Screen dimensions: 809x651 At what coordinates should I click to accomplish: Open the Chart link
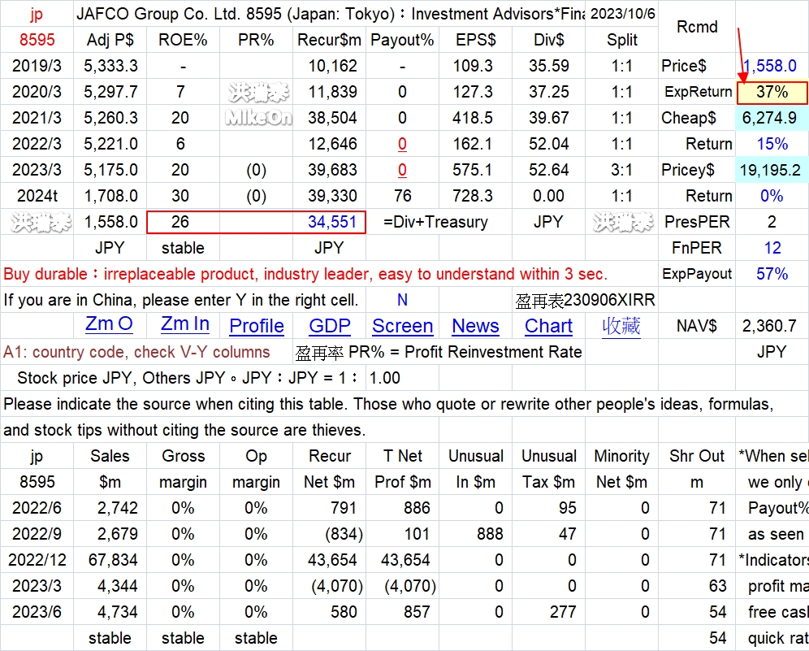(x=548, y=326)
